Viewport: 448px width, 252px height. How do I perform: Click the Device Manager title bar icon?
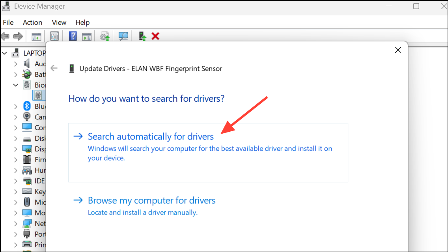click(x=6, y=6)
